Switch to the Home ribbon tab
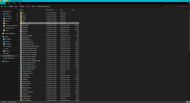Screen dimensions: 190x103 8,3
